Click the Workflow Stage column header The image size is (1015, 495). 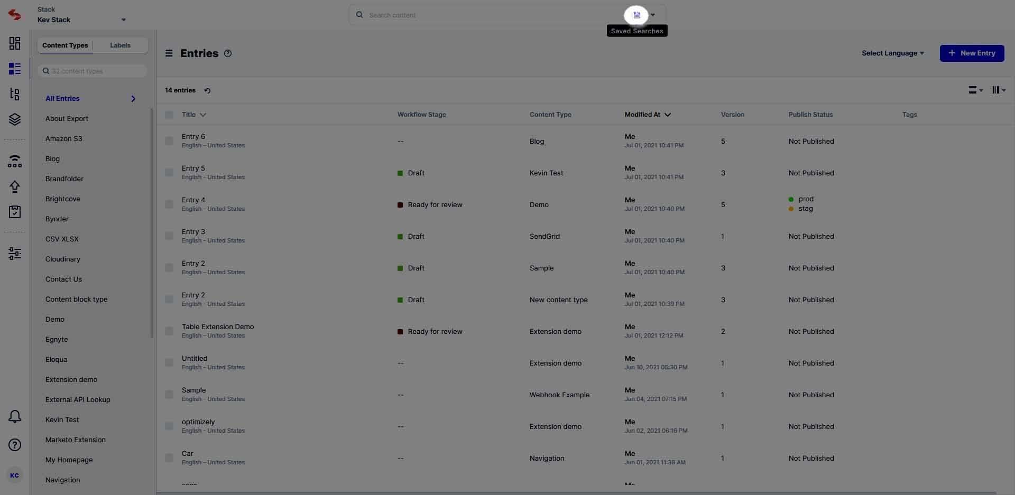421,115
